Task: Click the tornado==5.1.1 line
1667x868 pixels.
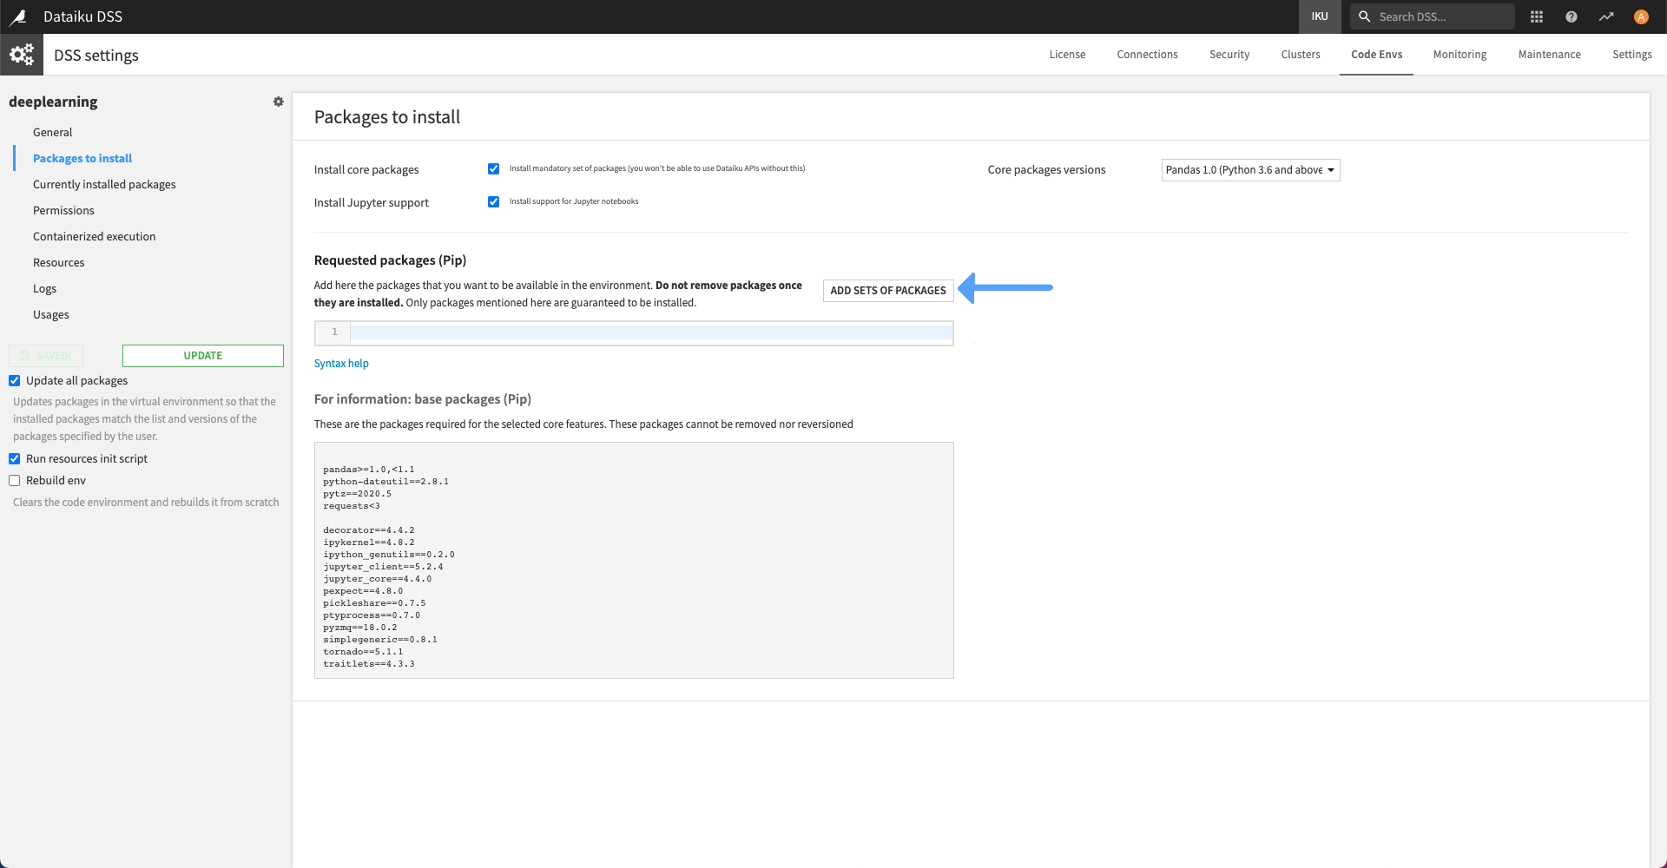Action: pyautogui.click(x=363, y=652)
